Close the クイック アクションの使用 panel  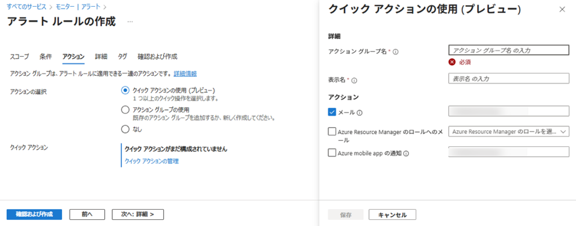562,10
